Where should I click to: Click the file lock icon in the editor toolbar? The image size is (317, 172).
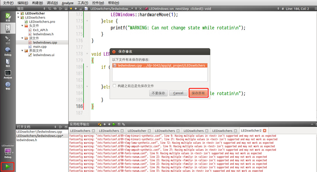(81, 9)
